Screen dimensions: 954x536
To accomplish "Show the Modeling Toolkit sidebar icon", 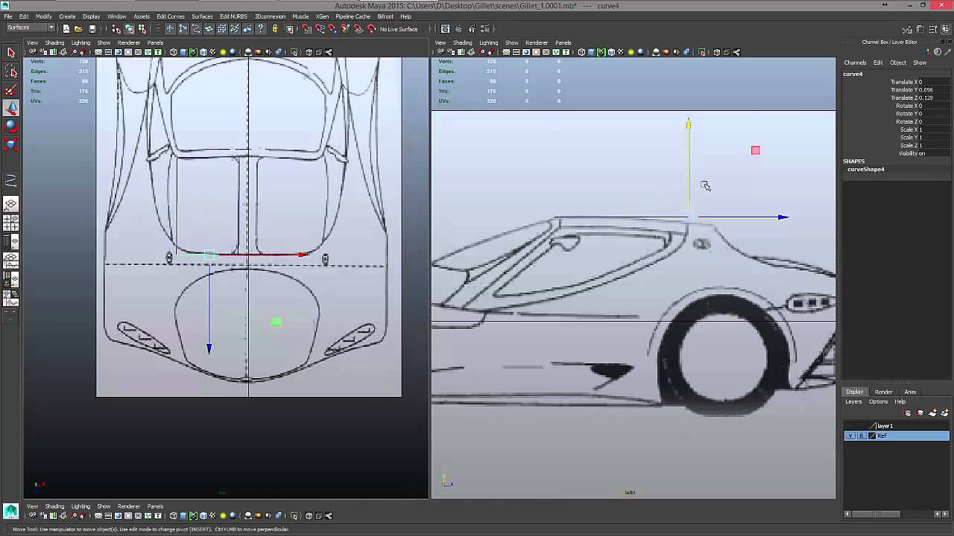I will click(x=908, y=29).
